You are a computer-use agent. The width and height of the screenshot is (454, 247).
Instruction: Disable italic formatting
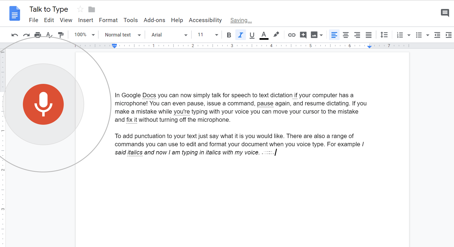coord(240,35)
